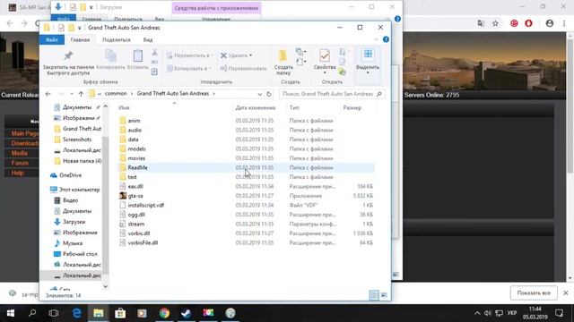Click the Select grid icon
The width and height of the screenshot is (574, 322).
pyautogui.click(x=368, y=55)
